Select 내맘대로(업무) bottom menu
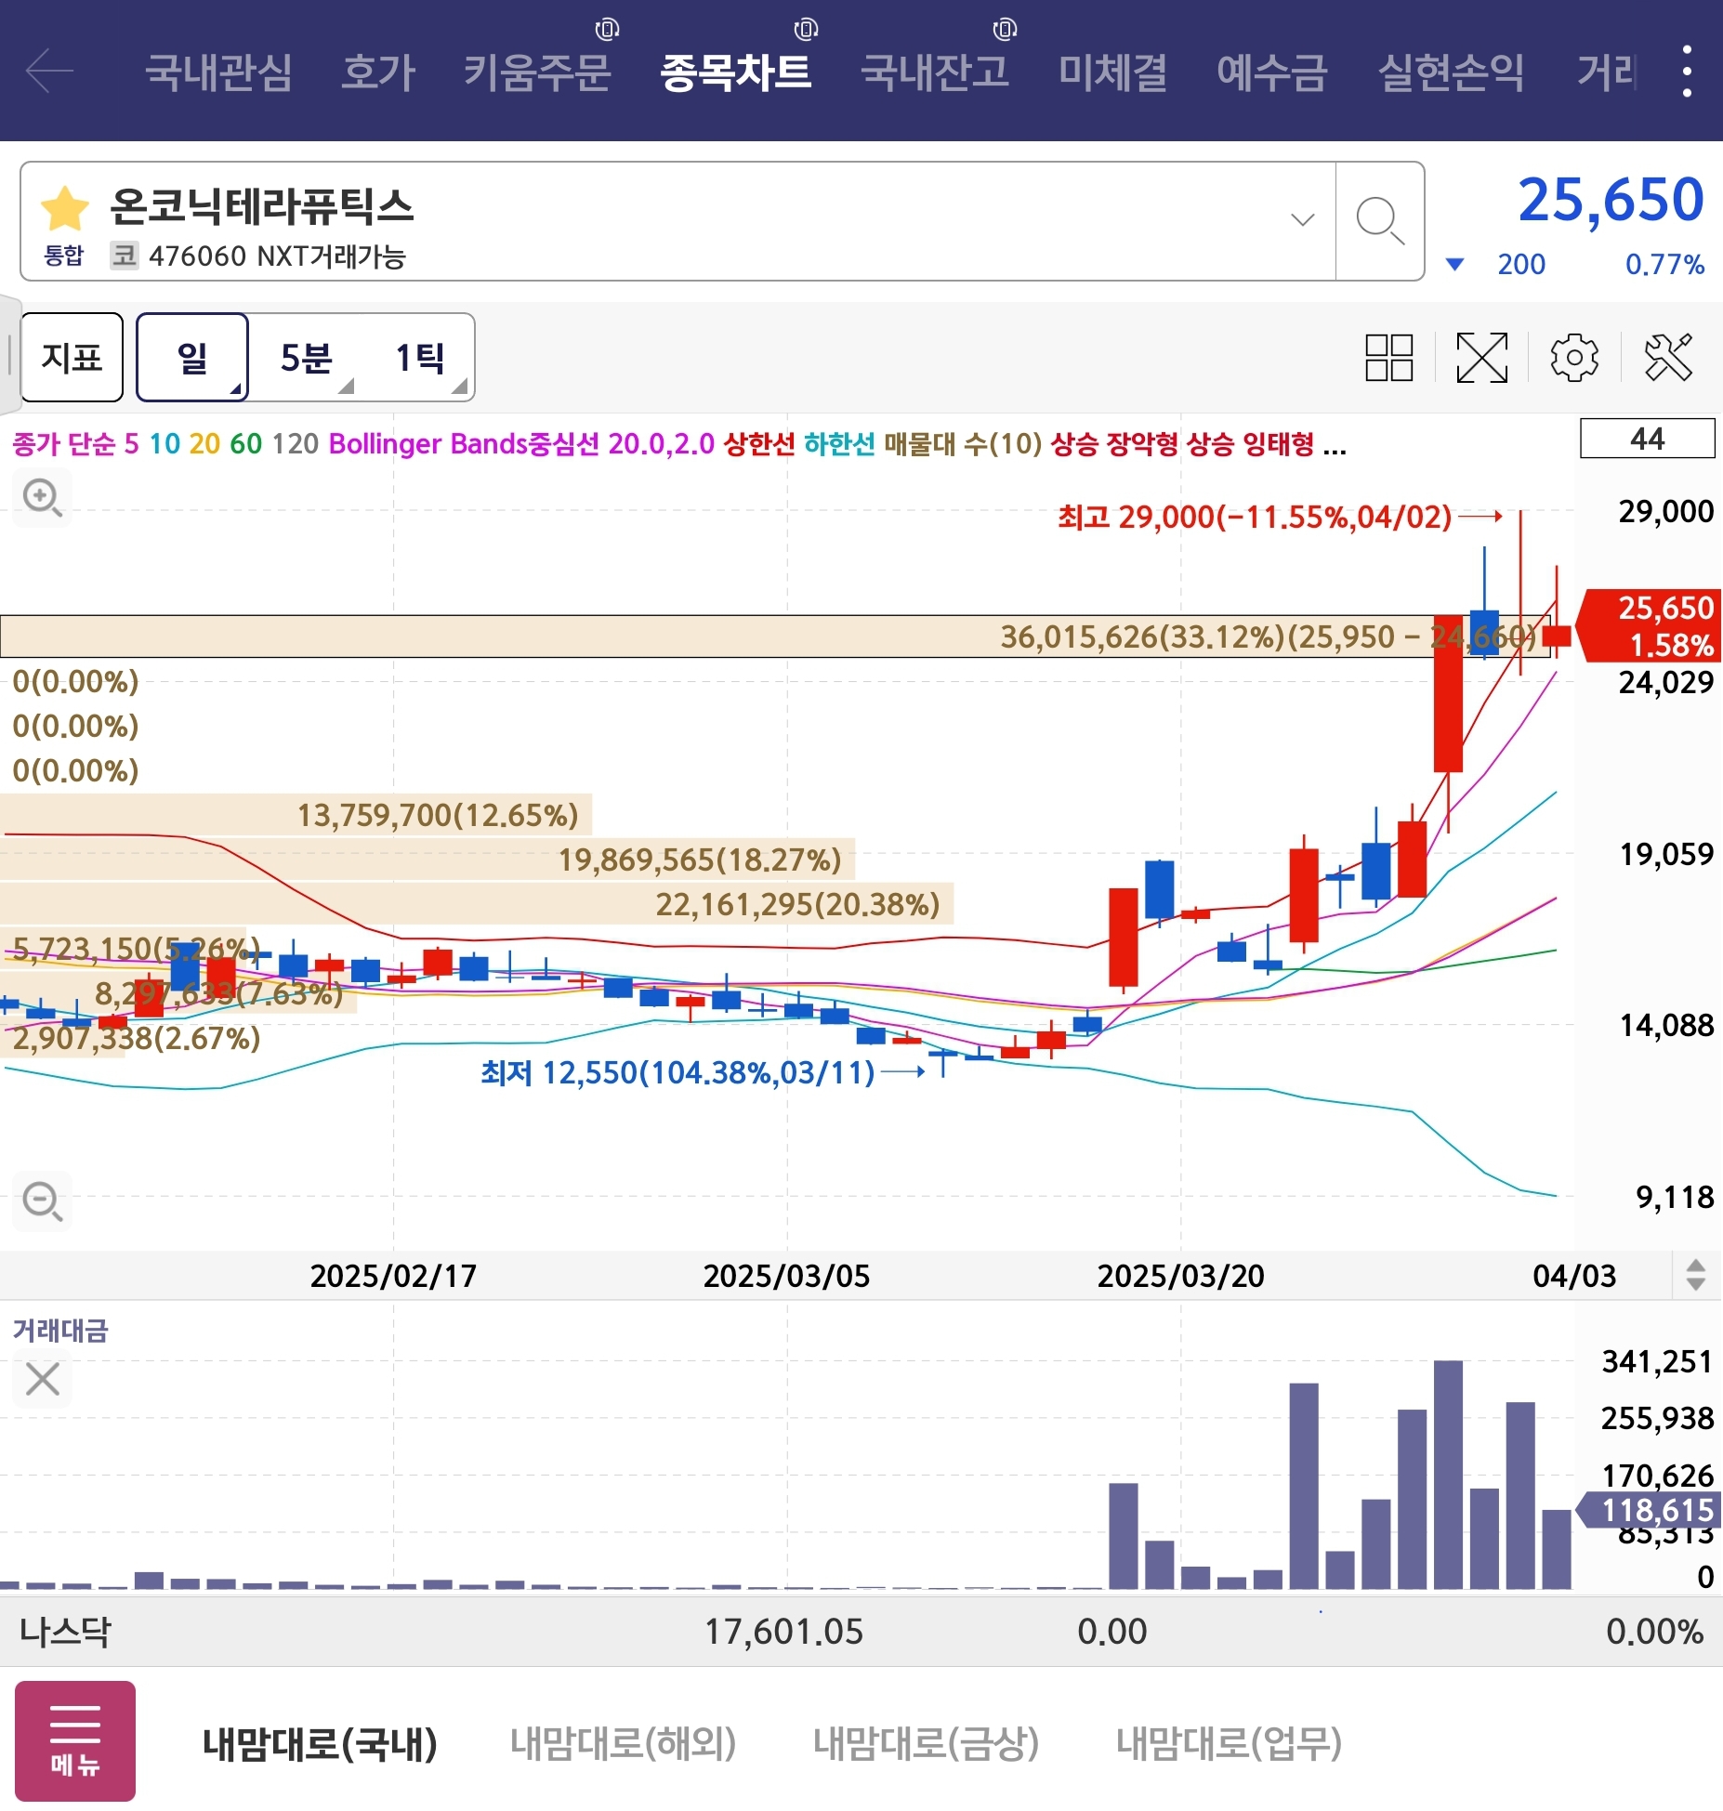The height and width of the screenshot is (1811, 1723). (1229, 1743)
